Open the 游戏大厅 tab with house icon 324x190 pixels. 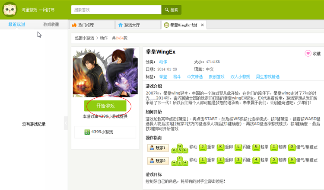tap(138, 25)
